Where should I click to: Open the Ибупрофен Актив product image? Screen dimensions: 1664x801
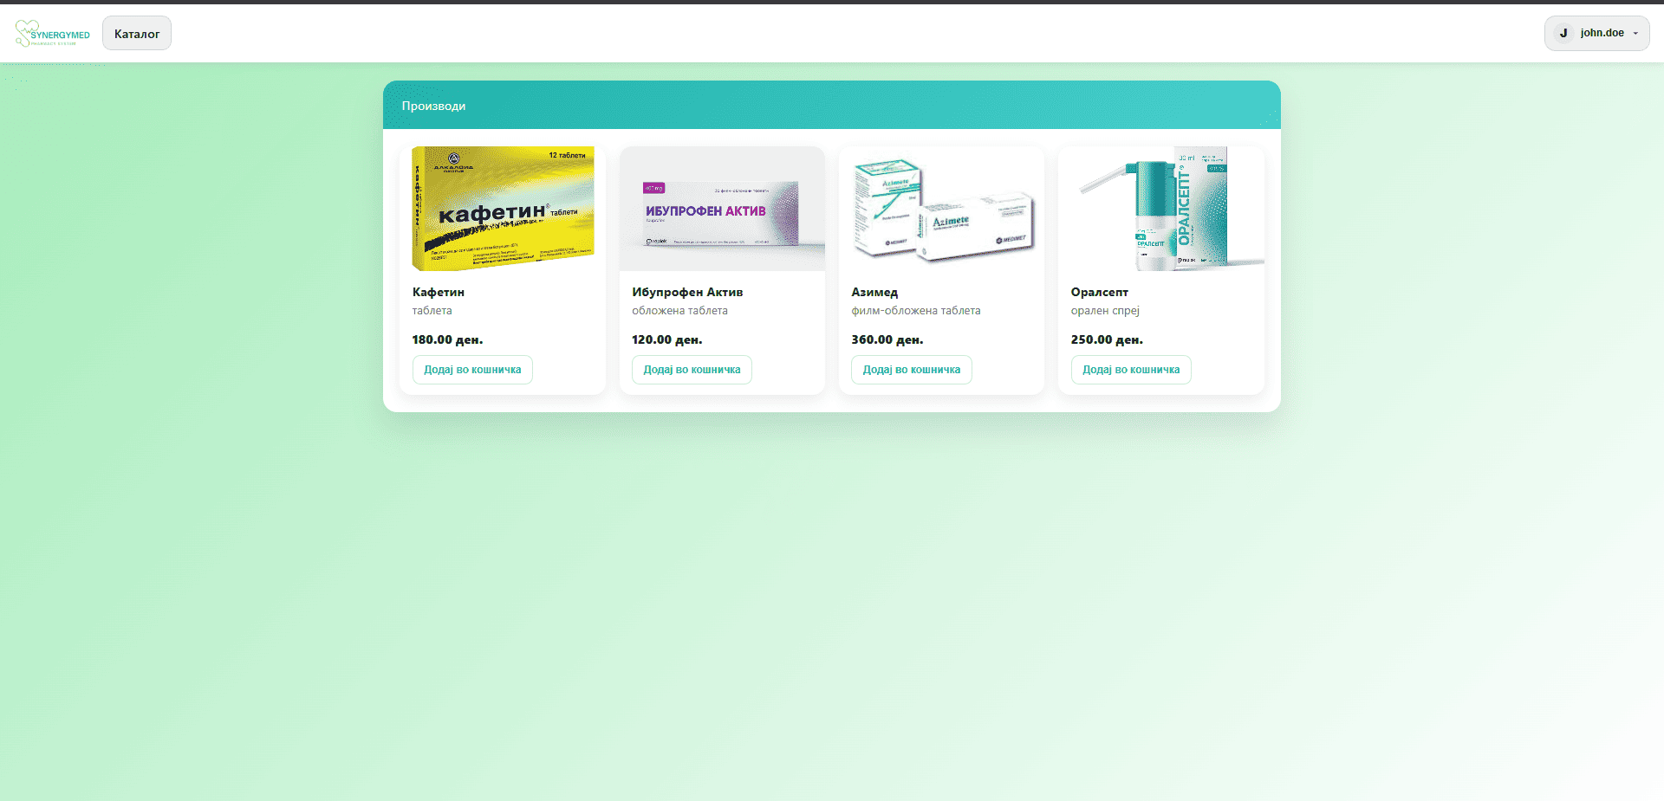pyautogui.click(x=722, y=209)
